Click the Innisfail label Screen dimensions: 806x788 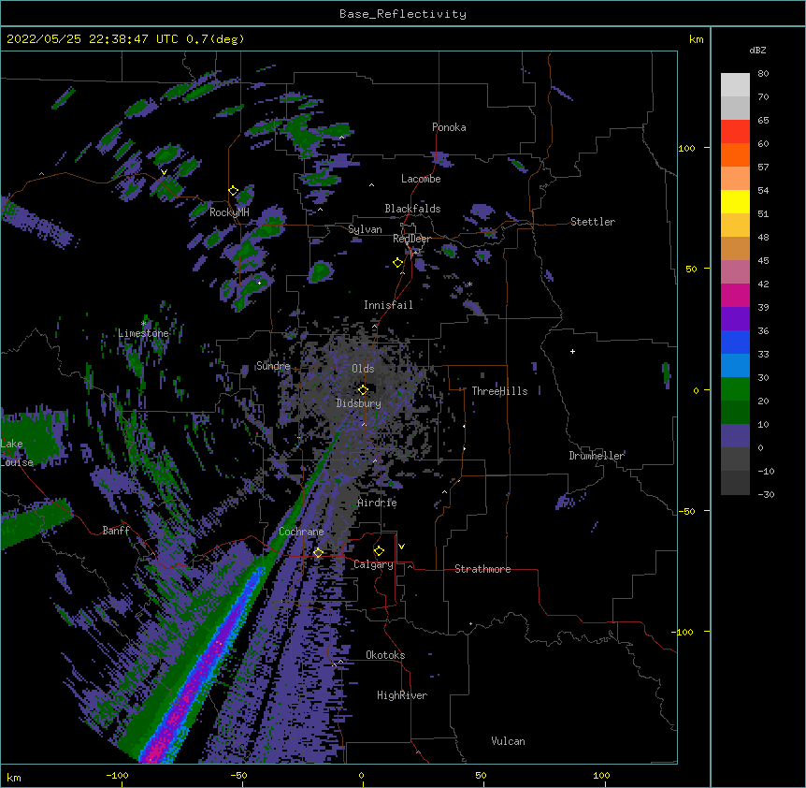[388, 305]
